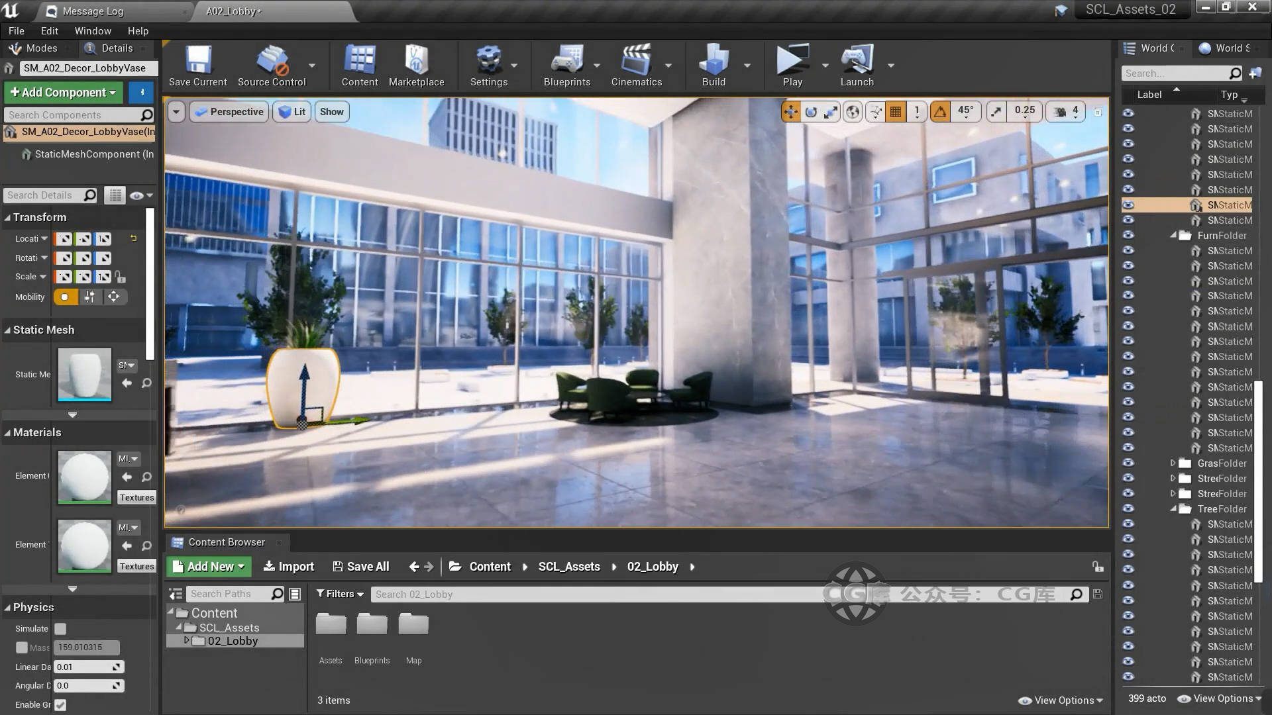Click the Add Component button

point(63,93)
